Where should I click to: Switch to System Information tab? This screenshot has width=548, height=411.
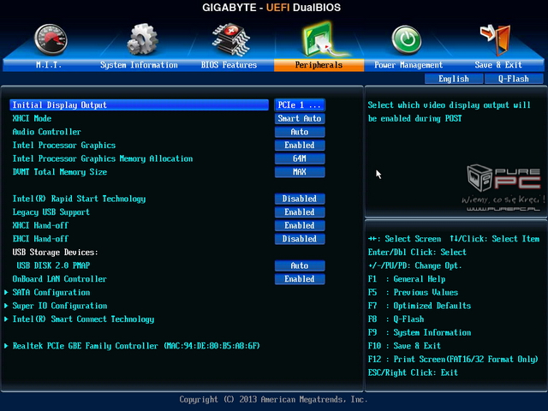[139, 65]
